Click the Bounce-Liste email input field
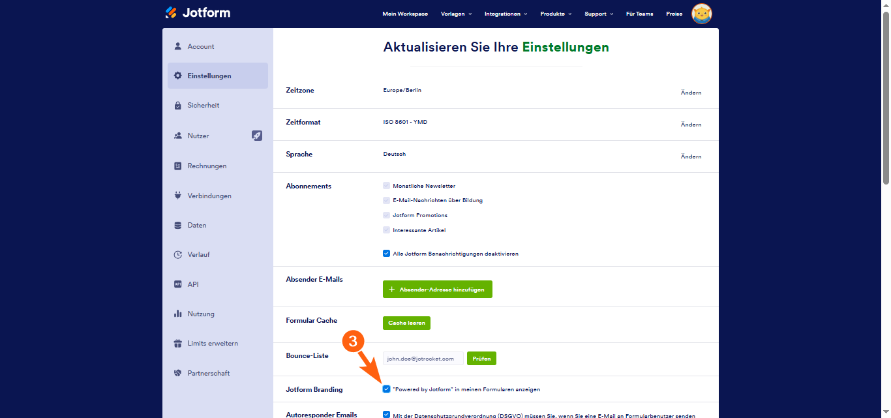The height and width of the screenshot is (418, 891). (x=423, y=358)
